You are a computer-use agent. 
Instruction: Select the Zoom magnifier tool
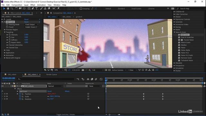tap(12, 9)
